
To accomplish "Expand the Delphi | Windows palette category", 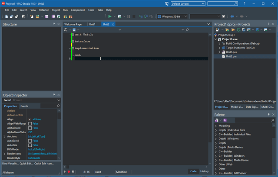I will tap(216, 138).
